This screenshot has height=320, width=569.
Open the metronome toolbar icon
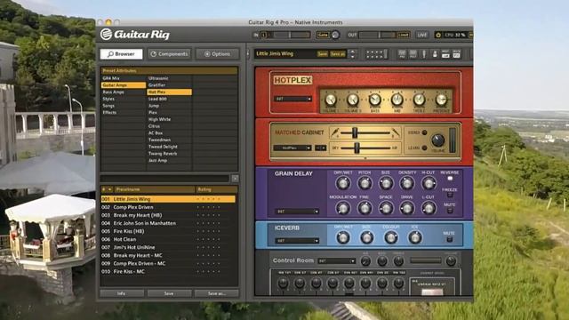pyautogui.click(x=435, y=54)
